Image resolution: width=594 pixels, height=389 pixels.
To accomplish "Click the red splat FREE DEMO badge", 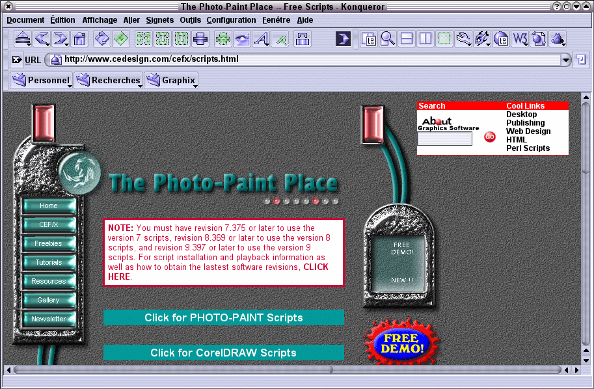I will tap(401, 342).
